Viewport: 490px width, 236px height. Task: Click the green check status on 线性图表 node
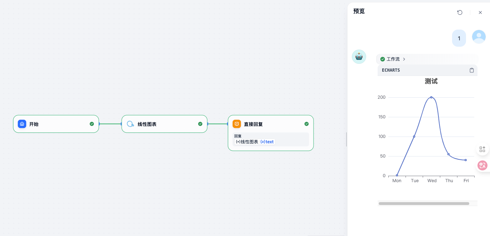200,124
